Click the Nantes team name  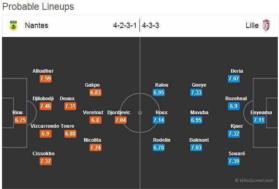pyautogui.click(x=36, y=25)
